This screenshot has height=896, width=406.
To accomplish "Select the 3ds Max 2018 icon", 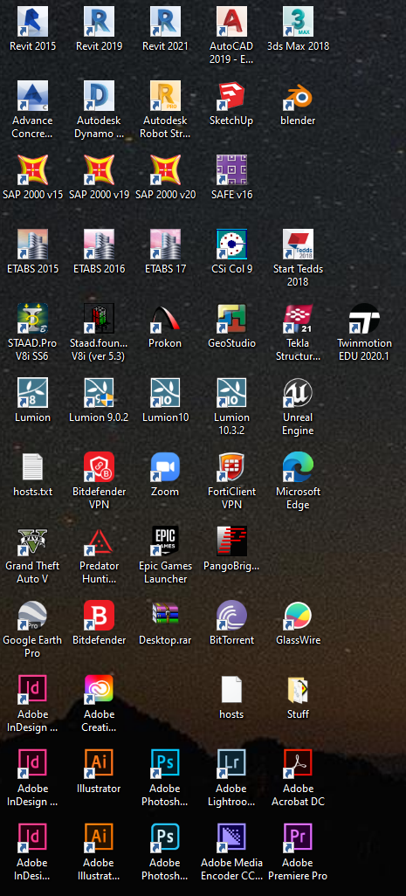I will (298, 22).
